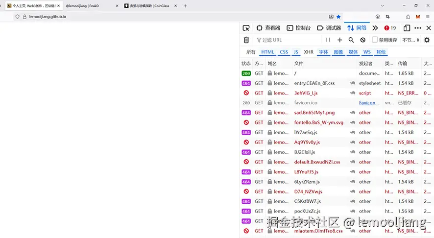Screen dimensions: 434x238
Task: Sort by Transferred (传输) column header
Action: [409, 64]
